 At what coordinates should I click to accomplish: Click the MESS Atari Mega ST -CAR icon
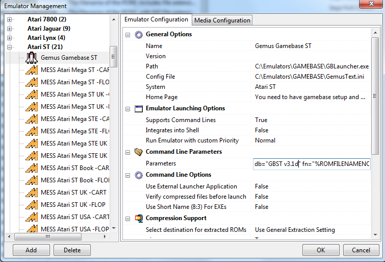click(x=32, y=70)
